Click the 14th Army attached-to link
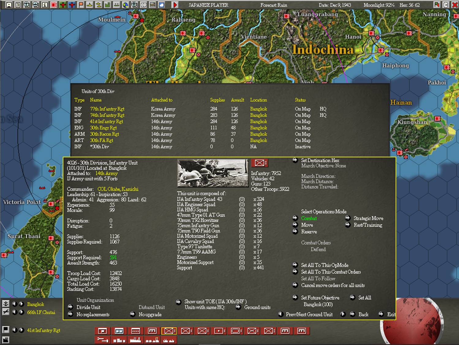 107,173
